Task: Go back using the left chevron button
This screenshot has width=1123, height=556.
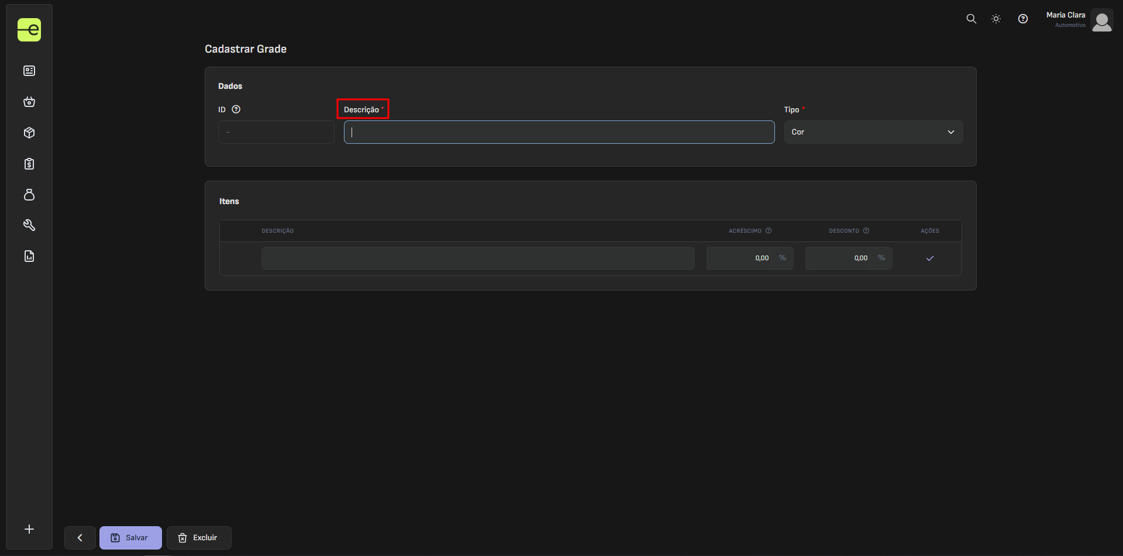Action: tap(80, 538)
